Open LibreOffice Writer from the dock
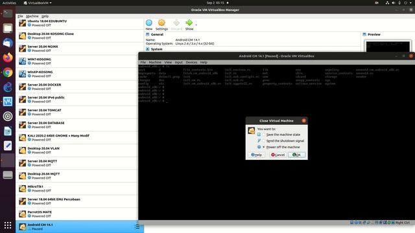 tap(8, 131)
